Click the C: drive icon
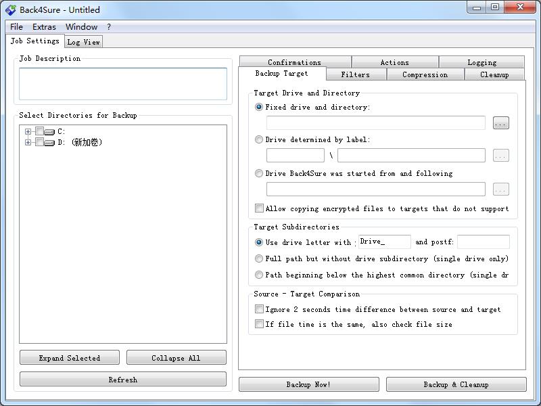Image resolution: width=541 pixels, height=406 pixels. coord(49,132)
